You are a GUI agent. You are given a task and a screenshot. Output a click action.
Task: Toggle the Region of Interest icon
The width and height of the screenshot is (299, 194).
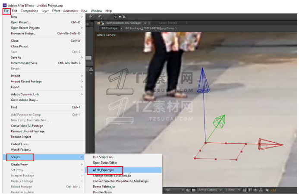[188, 190]
